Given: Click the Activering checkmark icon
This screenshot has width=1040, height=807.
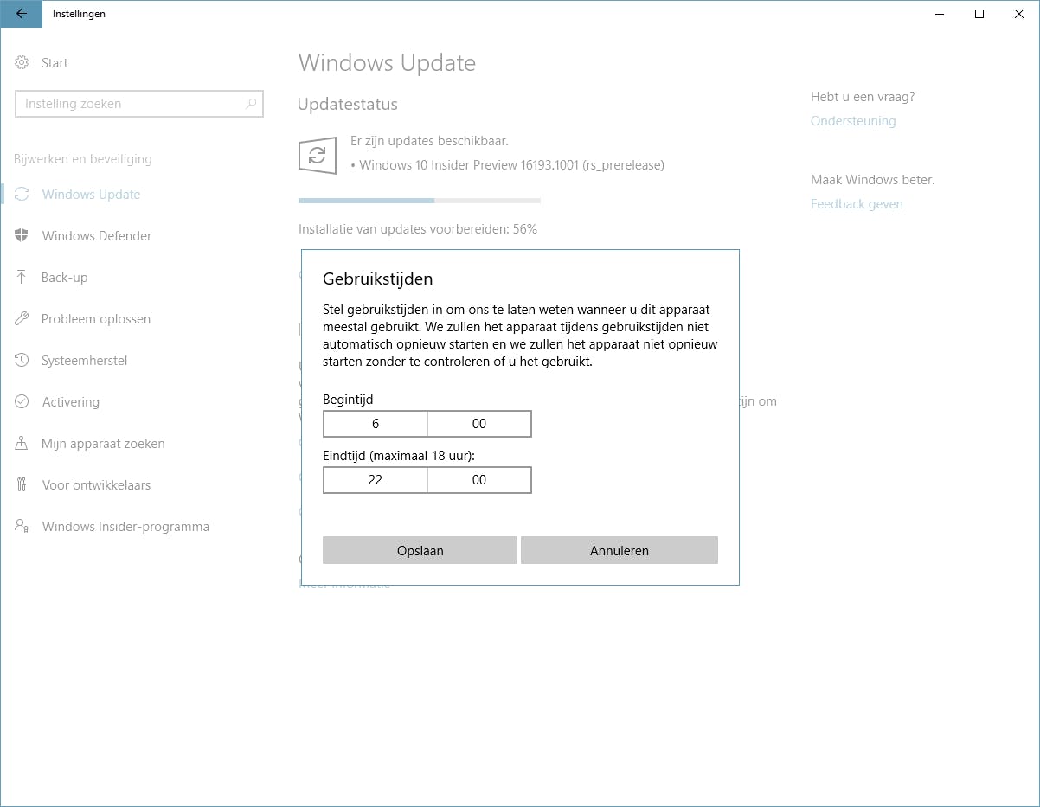Looking at the screenshot, I should (22, 402).
